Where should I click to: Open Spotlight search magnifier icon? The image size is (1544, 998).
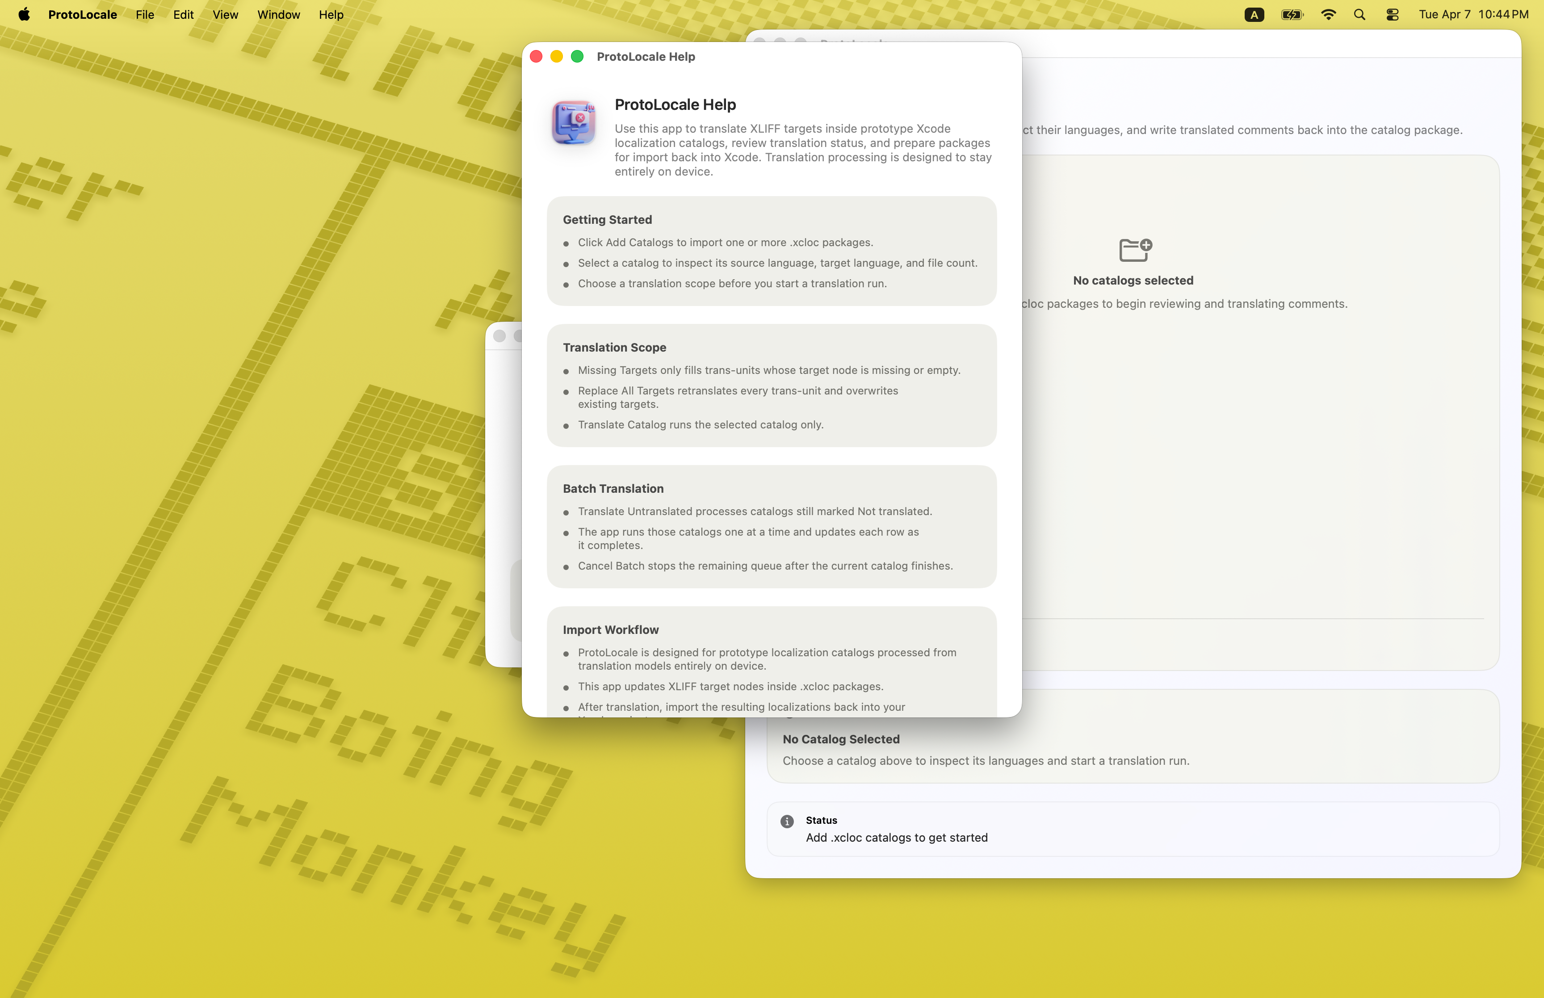click(1359, 14)
